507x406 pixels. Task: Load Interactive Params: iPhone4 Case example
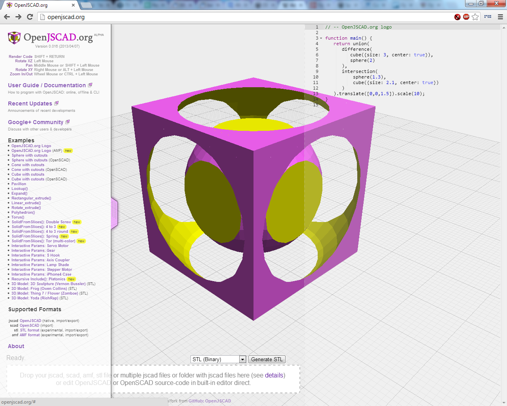(x=41, y=274)
